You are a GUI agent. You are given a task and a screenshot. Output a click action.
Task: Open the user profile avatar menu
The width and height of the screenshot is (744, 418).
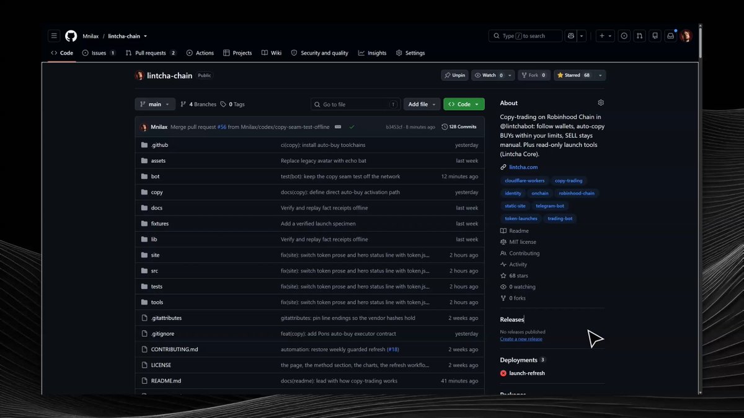click(686, 36)
